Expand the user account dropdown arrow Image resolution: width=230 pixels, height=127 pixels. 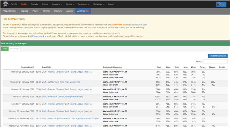tap(224, 4)
